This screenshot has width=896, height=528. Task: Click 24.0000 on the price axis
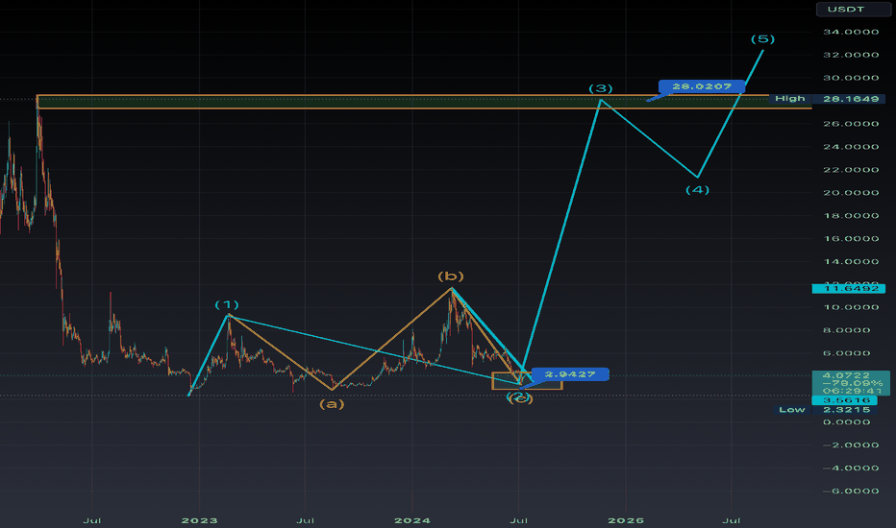[x=851, y=147]
